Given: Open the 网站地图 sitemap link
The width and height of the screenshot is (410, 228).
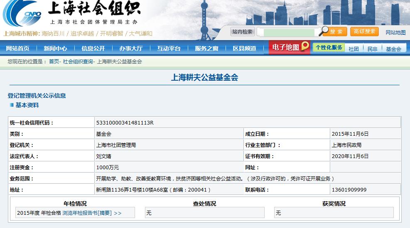Looking at the screenshot, I should [395, 32].
